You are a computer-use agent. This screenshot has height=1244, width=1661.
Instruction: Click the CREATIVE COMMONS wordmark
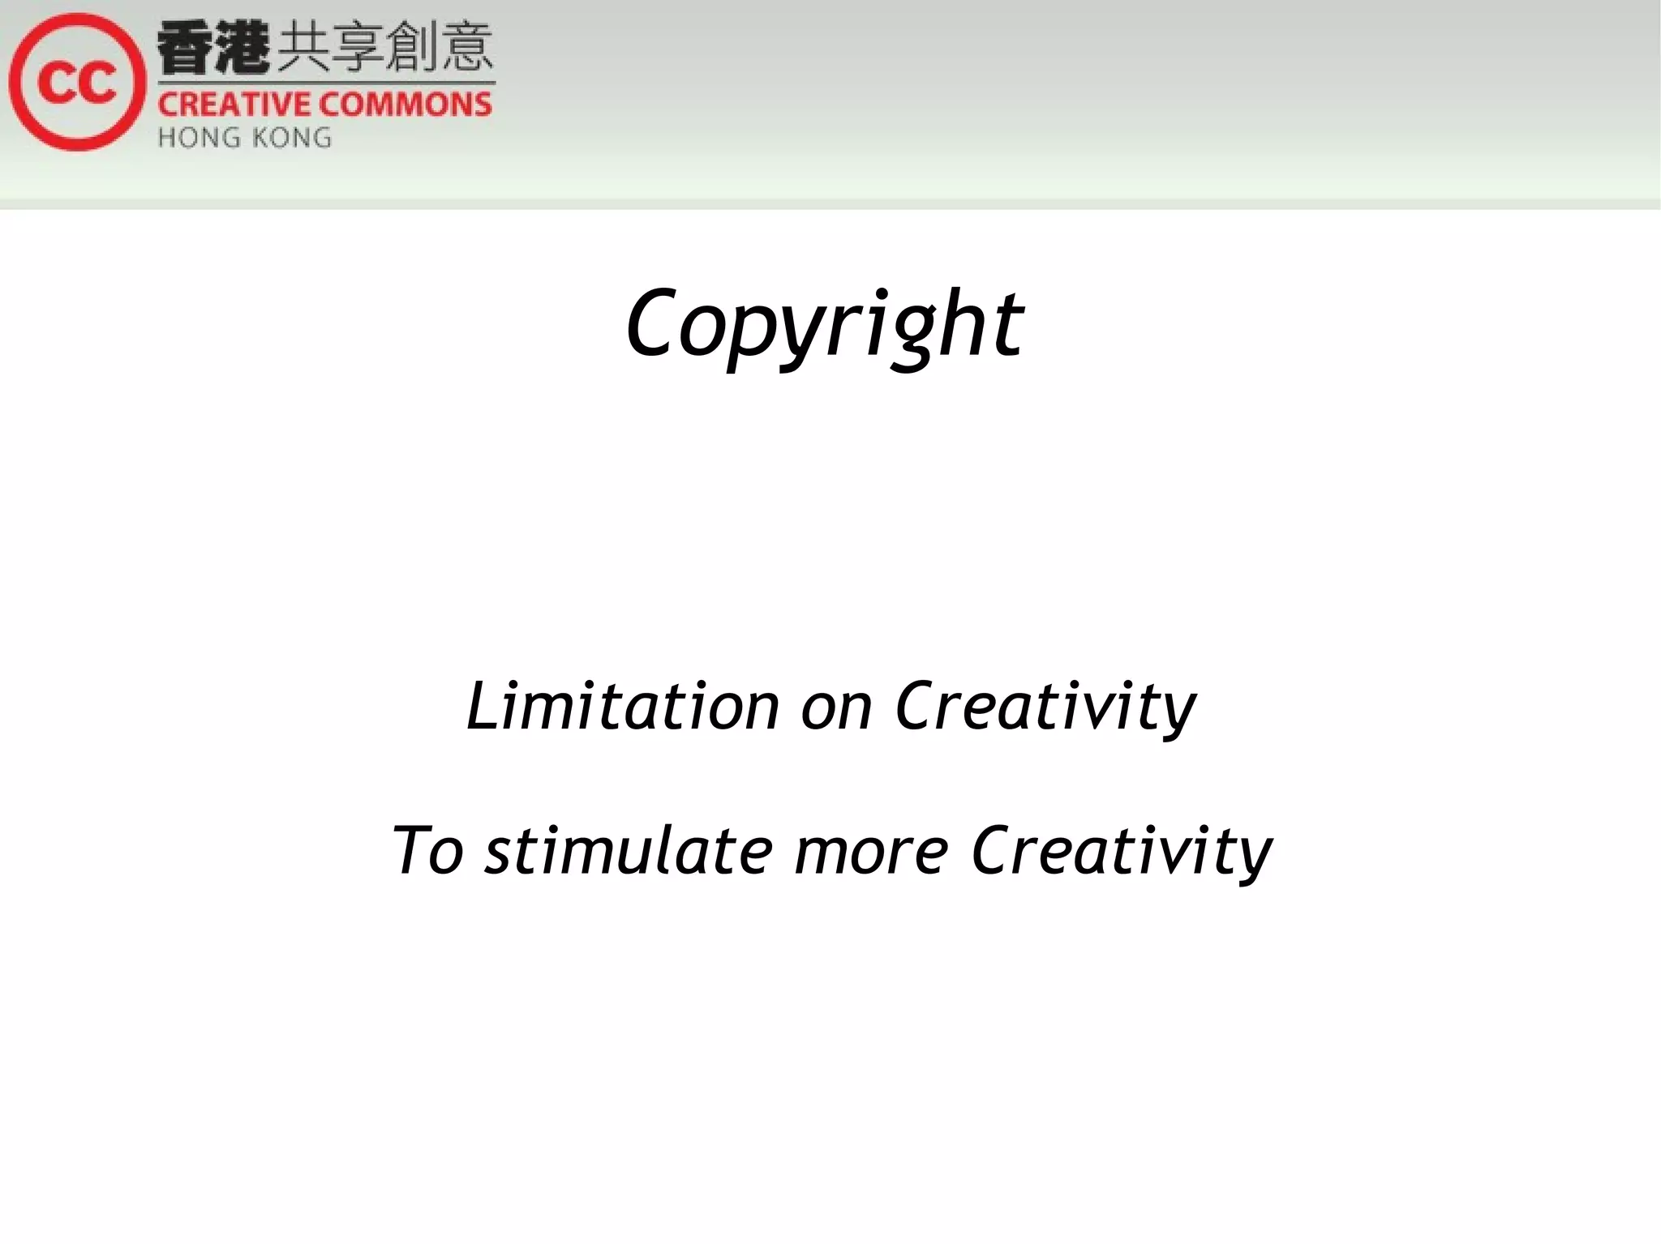324,104
